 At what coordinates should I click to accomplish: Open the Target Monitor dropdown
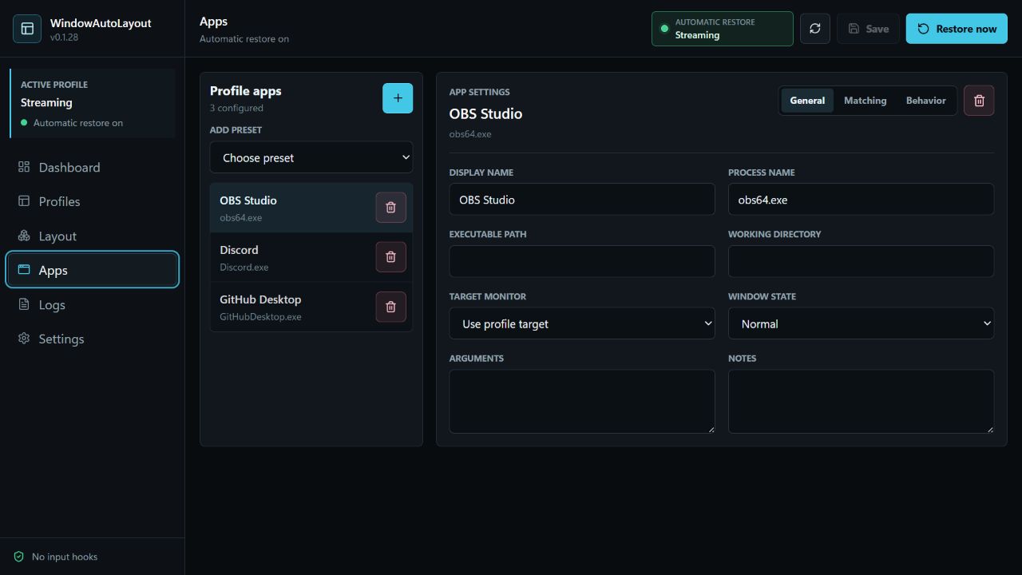[x=582, y=323]
